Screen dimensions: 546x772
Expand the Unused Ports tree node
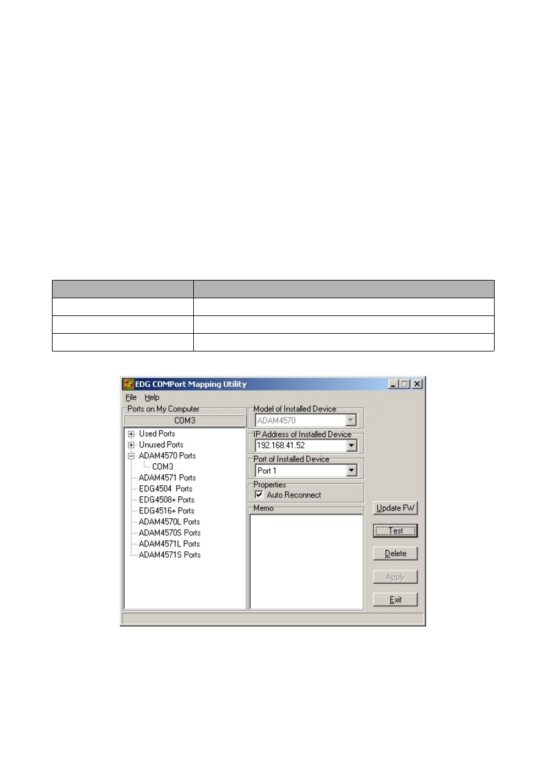coord(131,445)
